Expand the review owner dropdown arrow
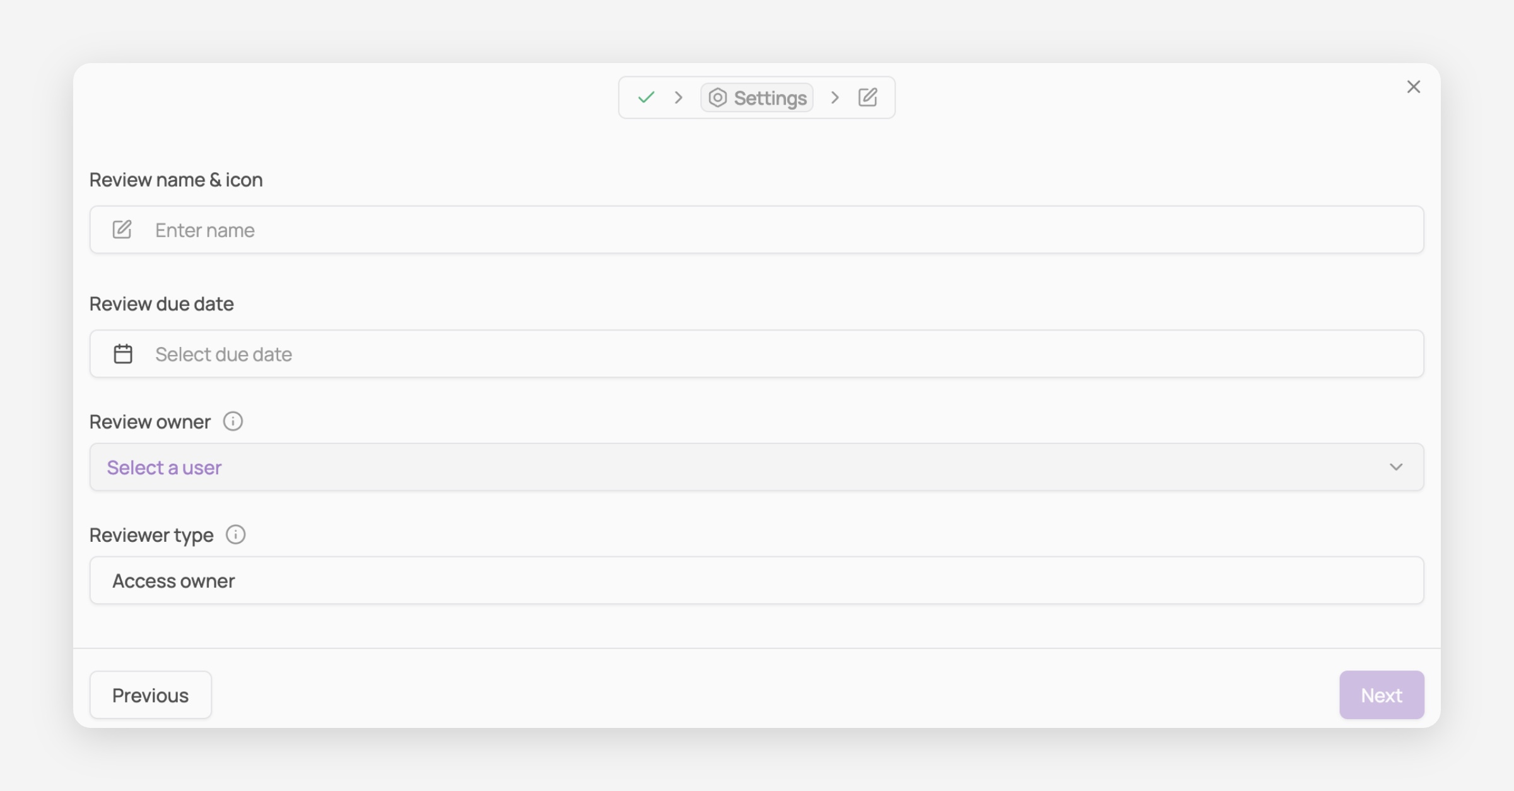 pyautogui.click(x=1396, y=467)
